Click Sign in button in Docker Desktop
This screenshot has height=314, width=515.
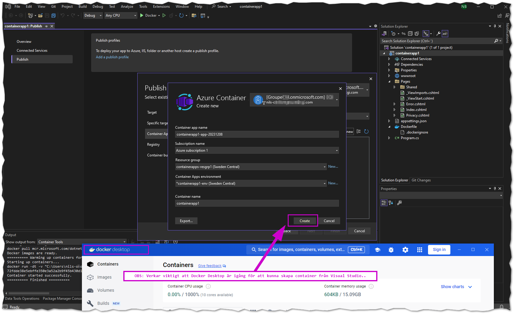[x=439, y=250]
